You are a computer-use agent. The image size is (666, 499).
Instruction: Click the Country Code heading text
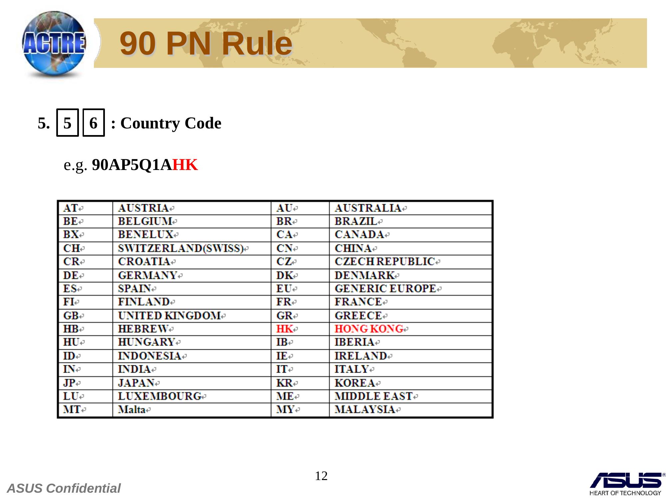click(x=170, y=123)
